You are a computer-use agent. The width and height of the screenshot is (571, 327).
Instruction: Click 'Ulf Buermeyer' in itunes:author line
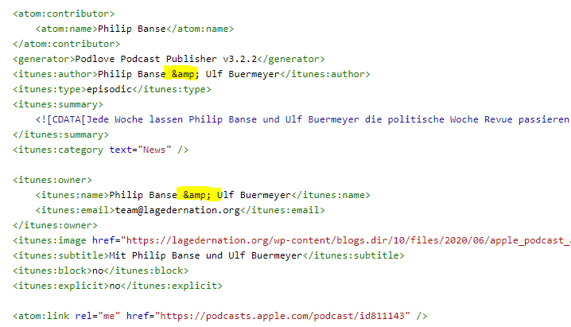[x=243, y=74]
